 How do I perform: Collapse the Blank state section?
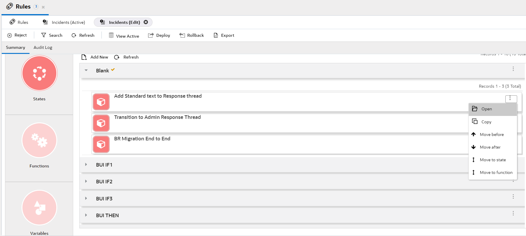pyautogui.click(x=86, y=70)
